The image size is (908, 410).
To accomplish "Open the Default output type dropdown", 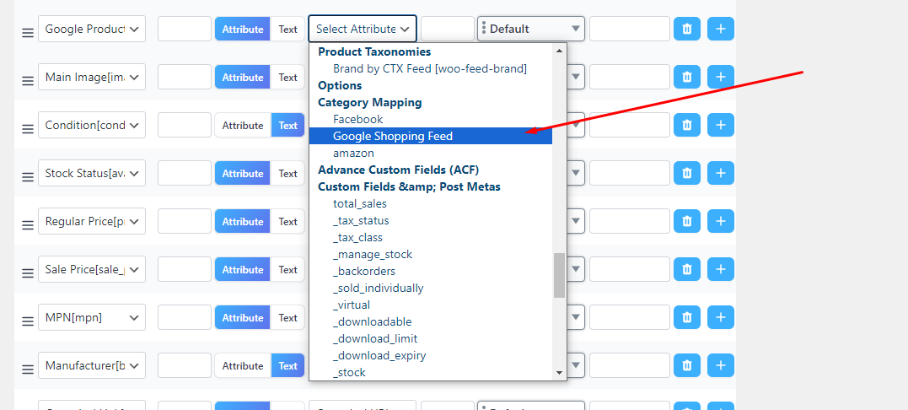I will (531, 29).
